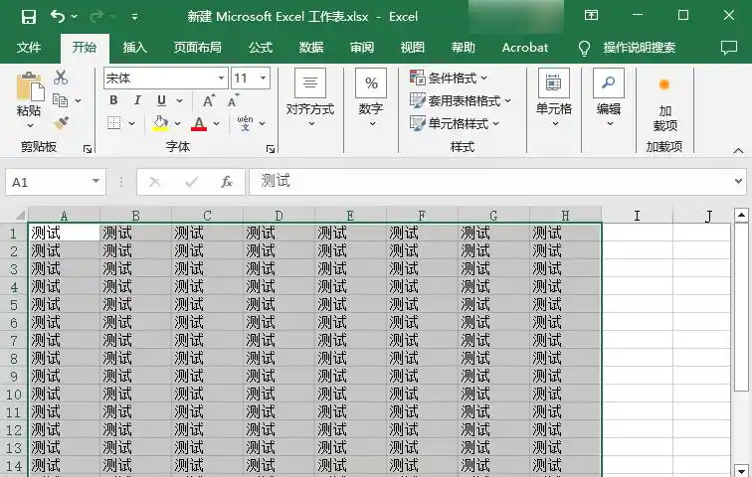Image resolution: width=752 pixels, height=477 pixels.
Task: Click the insert function fx icon
Action: click(227, 182)
